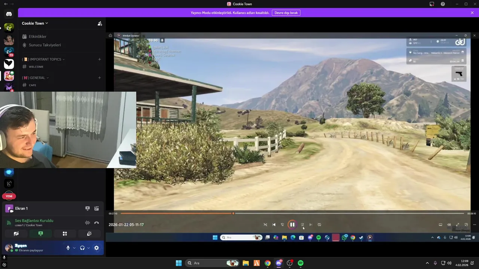The image size is (479, 269).
Task: Toggle the camera on button
Action: pos(16,234)
